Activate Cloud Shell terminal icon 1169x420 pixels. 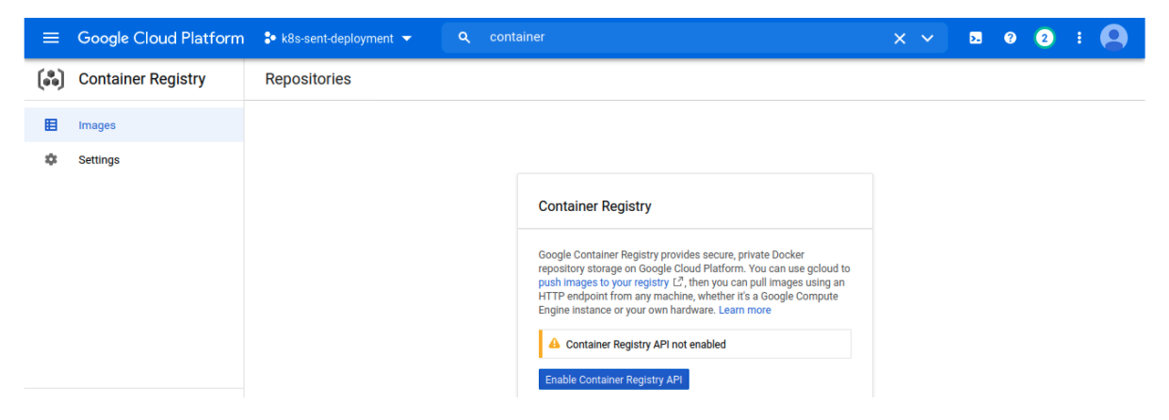tap(976, 38)
